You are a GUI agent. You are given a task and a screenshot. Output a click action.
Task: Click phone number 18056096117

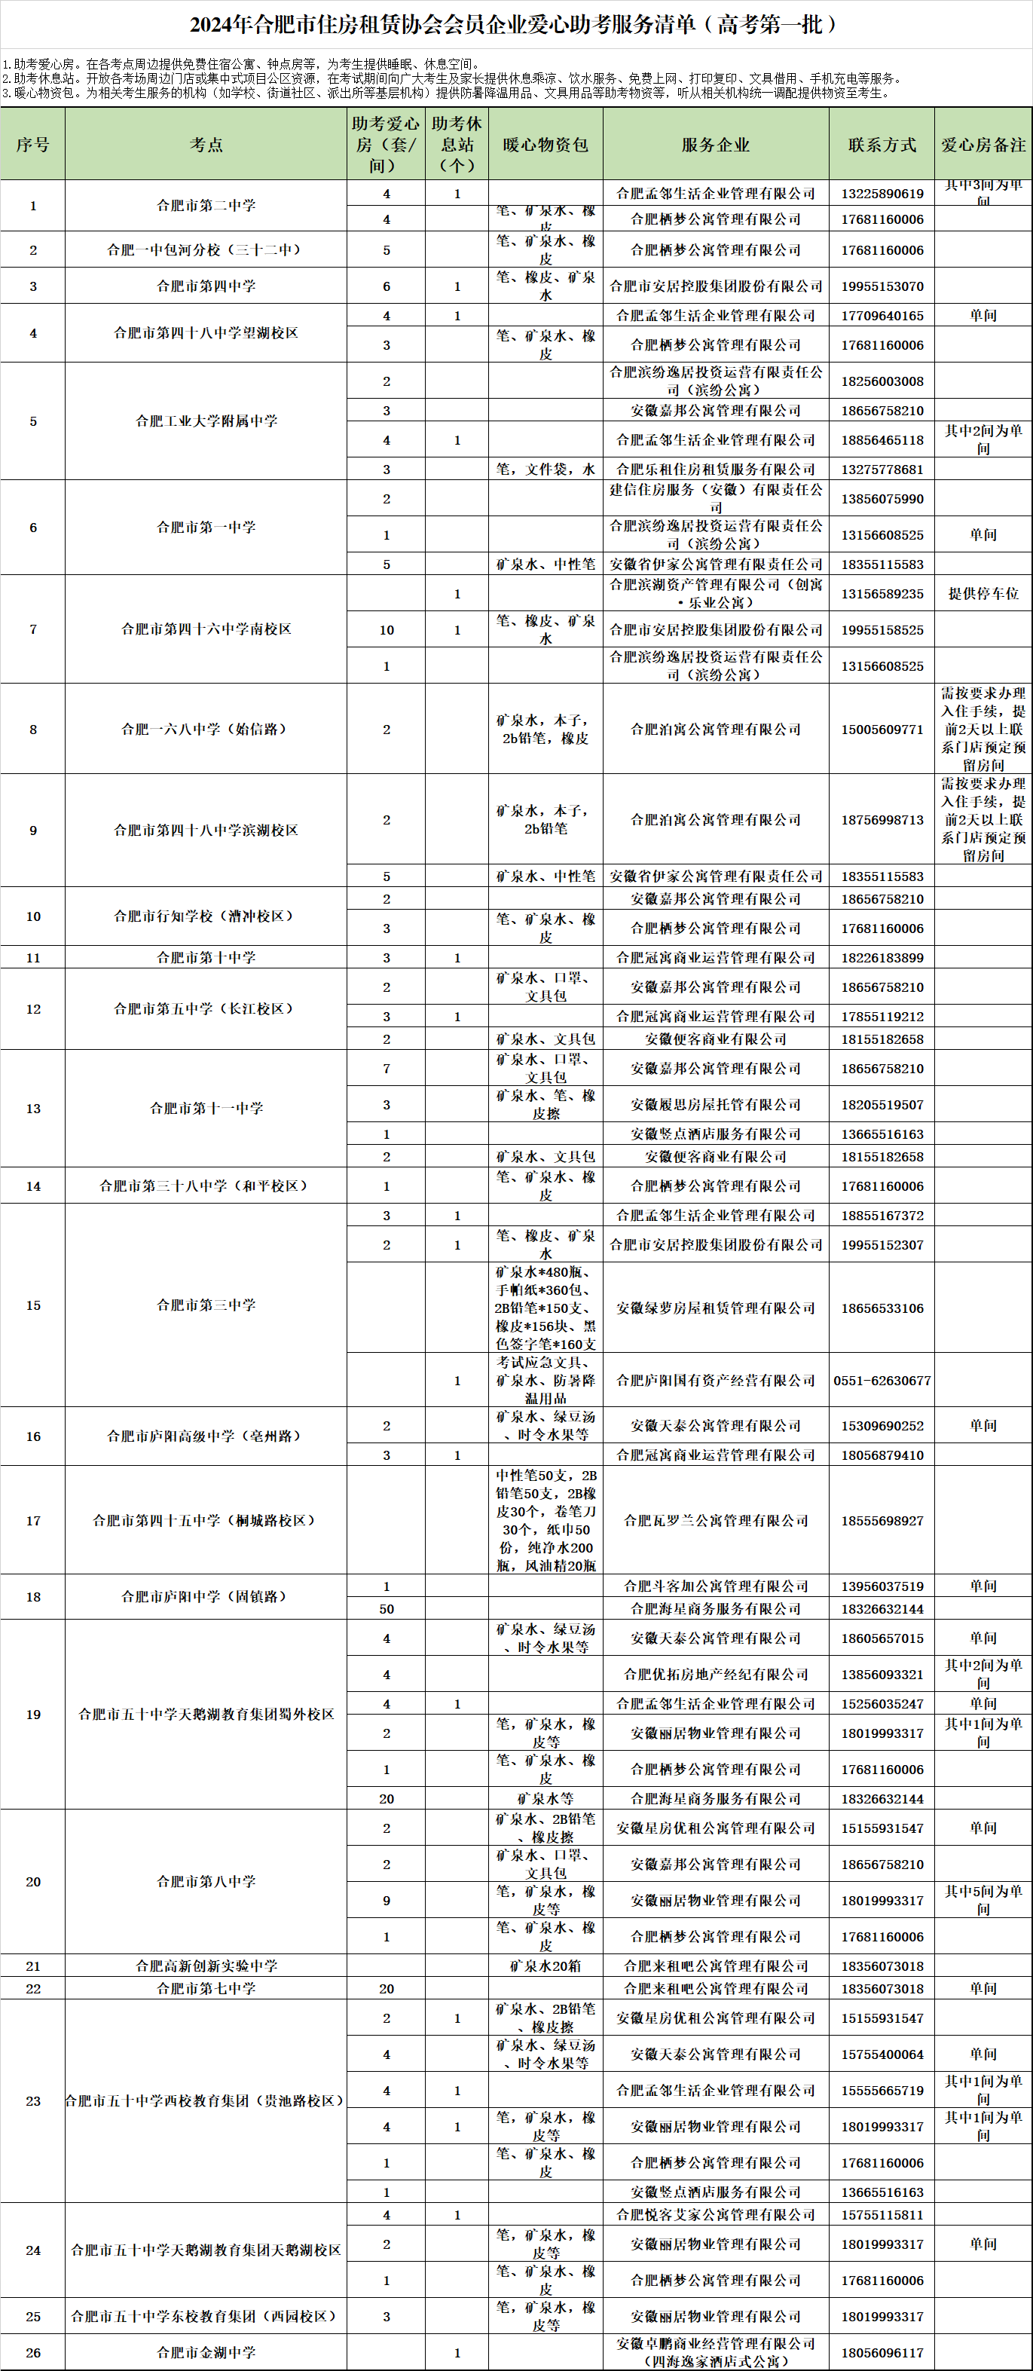coord(882,2353)
